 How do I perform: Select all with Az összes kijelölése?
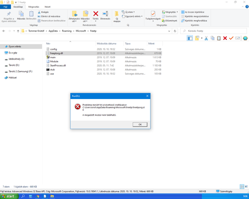(192, 12)
